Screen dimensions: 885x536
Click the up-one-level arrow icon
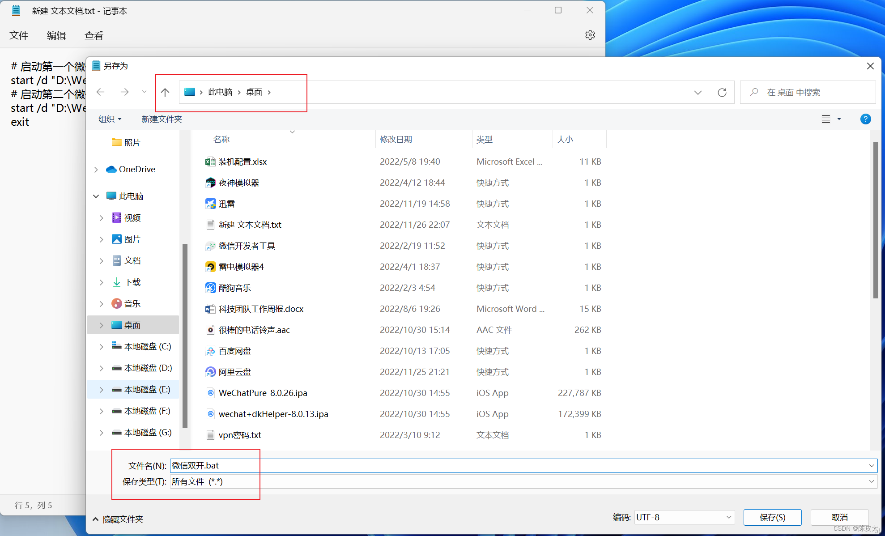(165, 93)
